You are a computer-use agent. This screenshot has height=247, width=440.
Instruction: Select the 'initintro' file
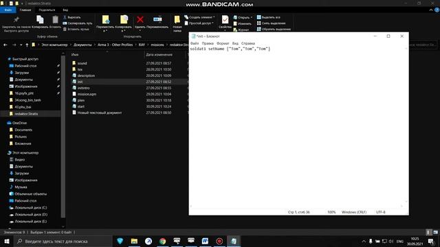click(83, 88)
